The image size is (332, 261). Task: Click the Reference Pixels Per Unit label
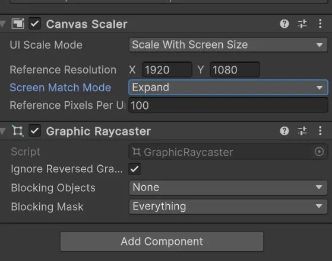[x=68, y=105]
